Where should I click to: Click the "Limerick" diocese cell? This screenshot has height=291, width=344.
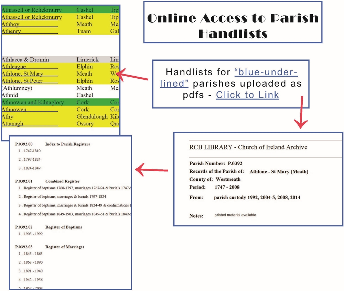87,59
